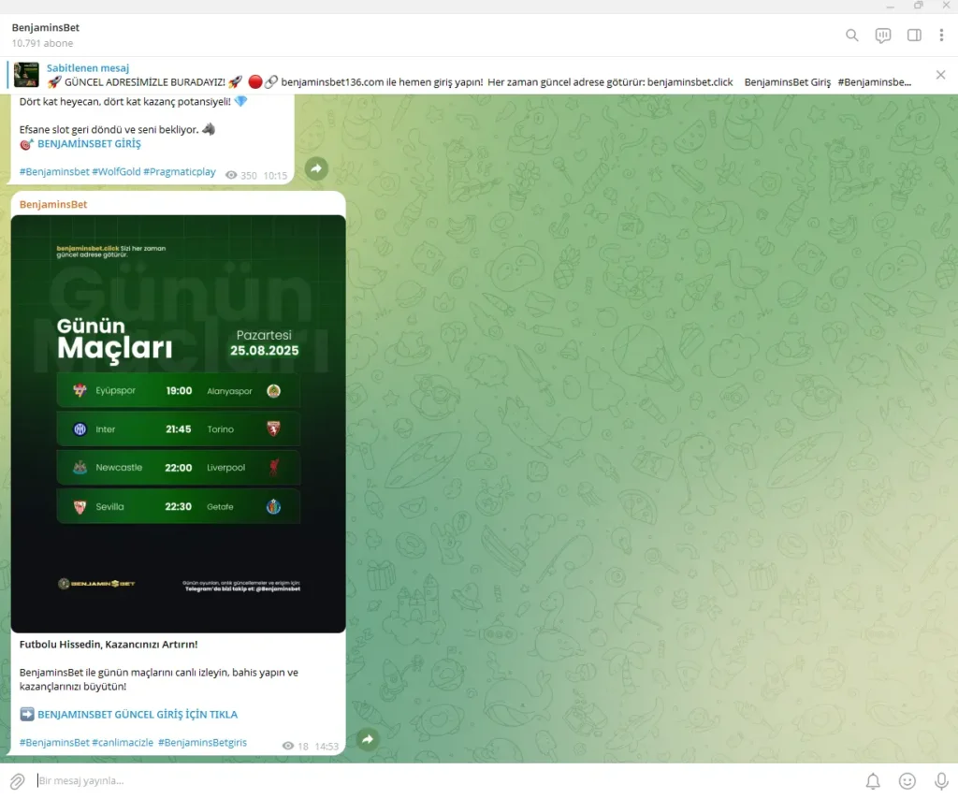Screen dimensions: 958x799
Task: Forward the Günün Maçları message
Action: (x=368, y=739)
